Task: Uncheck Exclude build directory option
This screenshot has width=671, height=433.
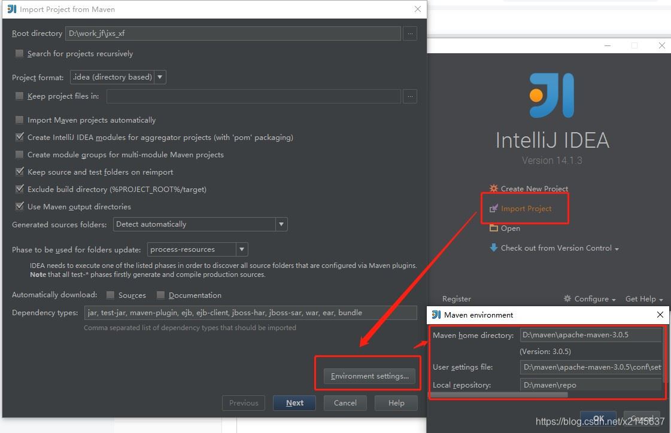Action: click(x=19, y=189)
